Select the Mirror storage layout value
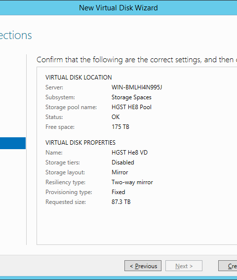This screenshot has width=237, height=280. (x=120, y=172)
